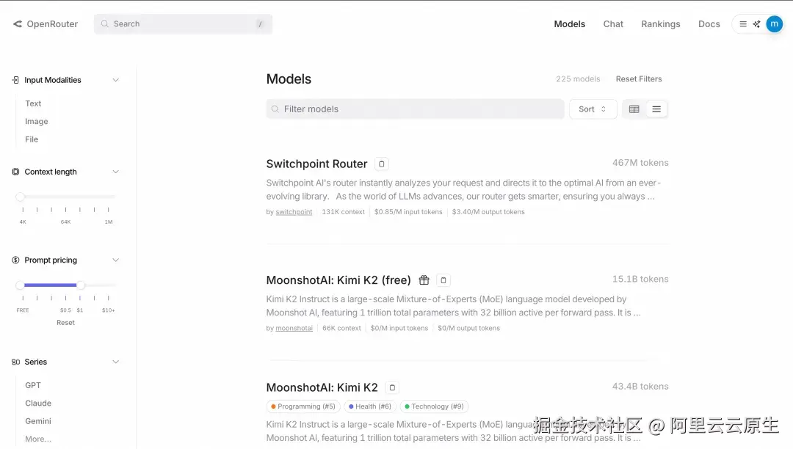Focus the top Search input field
Screen dimensions: 793x449
coord(183,23)
